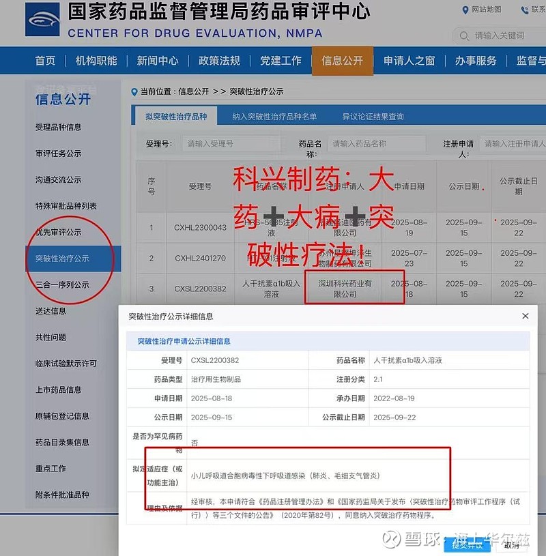Click the 公示日期 column header
The image size is (546, 556).
(x=463, y=186)
